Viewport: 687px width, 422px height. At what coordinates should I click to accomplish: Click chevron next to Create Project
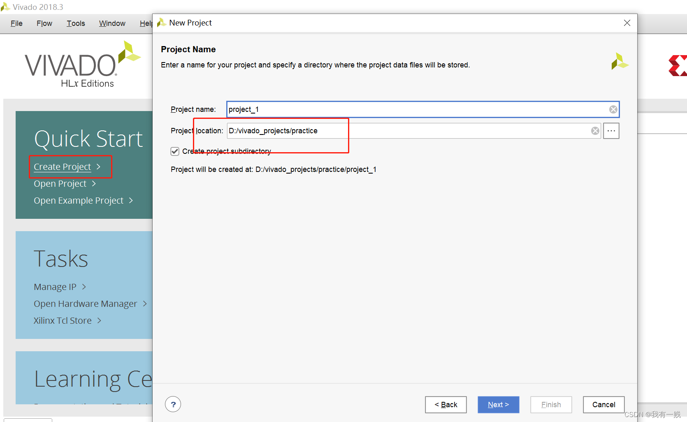(98, 167)
